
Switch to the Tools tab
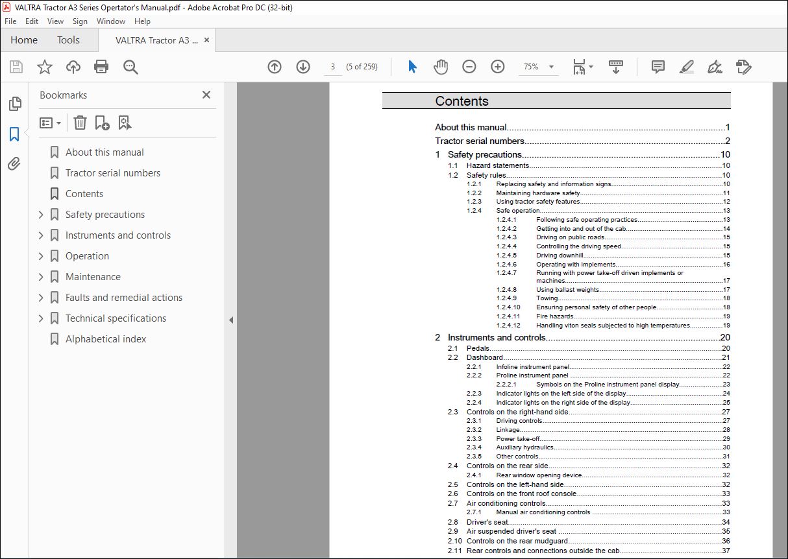[x=68, y=40]
